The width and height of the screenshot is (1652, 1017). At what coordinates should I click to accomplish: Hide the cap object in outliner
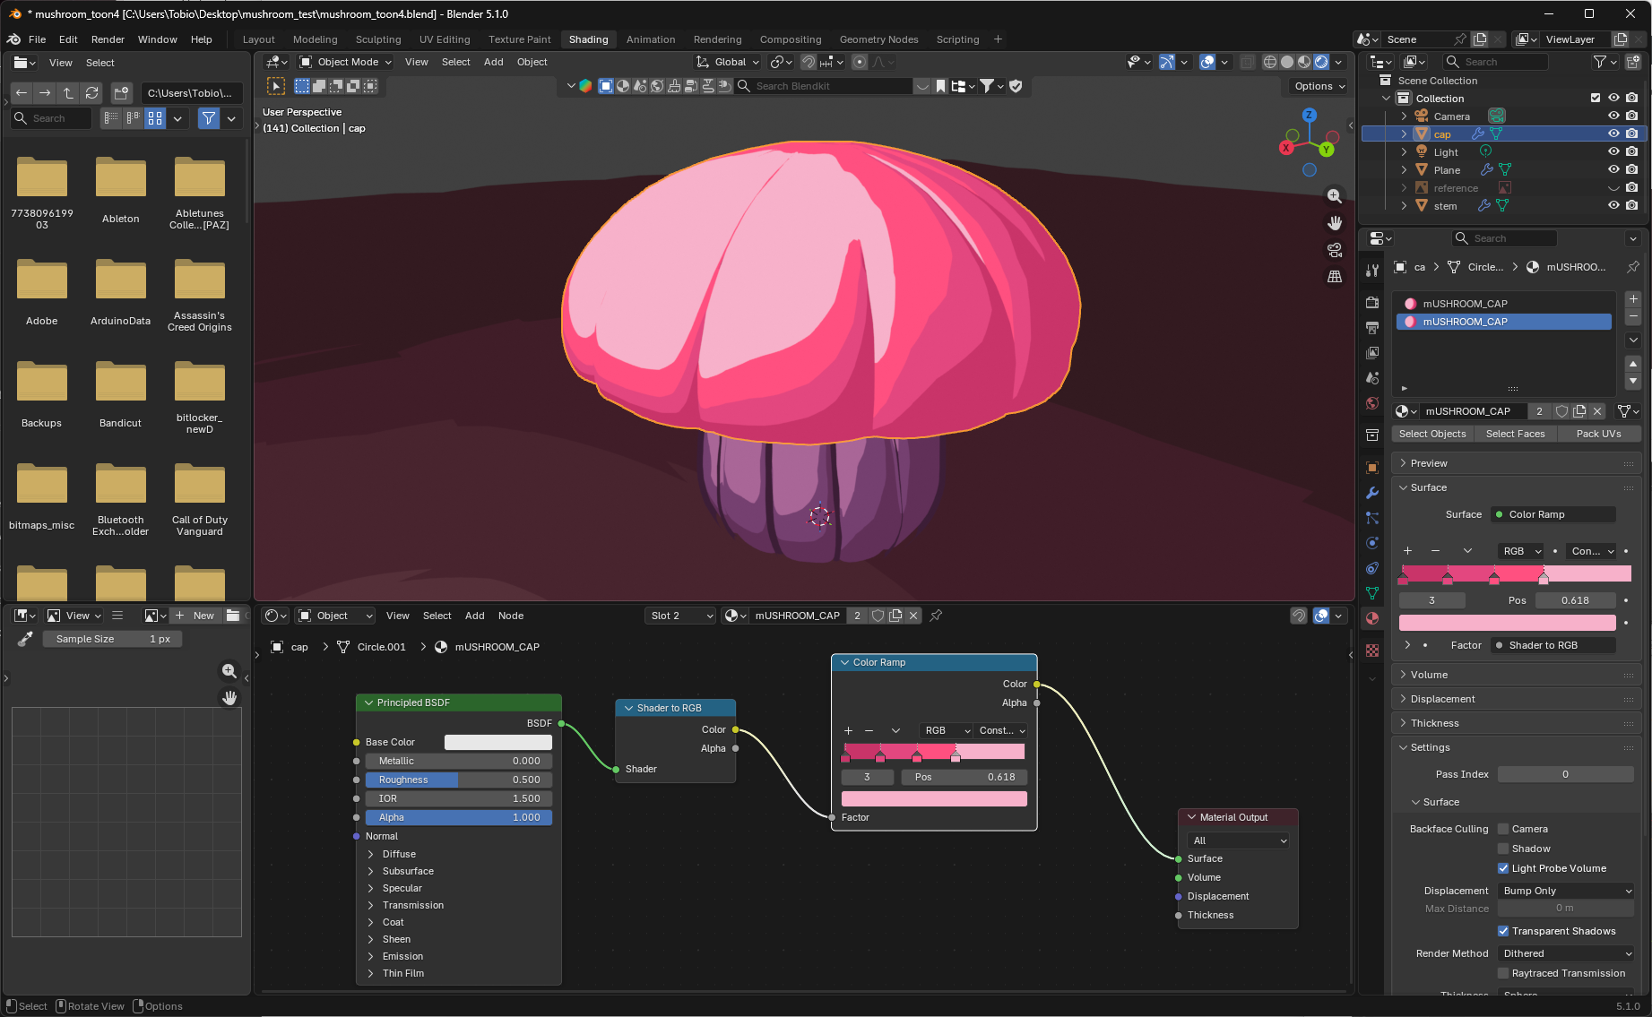1613,134
